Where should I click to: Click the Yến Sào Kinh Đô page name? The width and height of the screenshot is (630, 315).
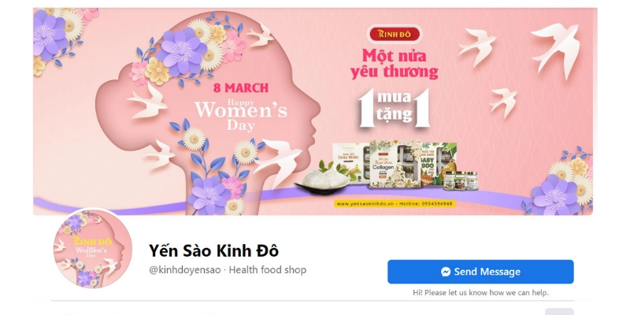[x=213, y=250]
